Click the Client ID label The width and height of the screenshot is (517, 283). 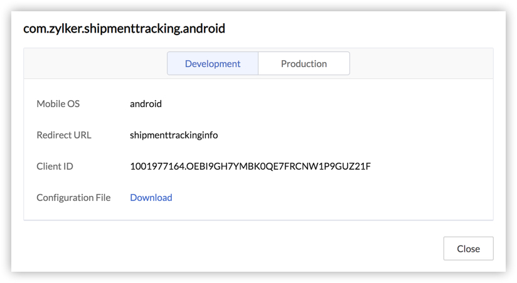tap(55, 166)
